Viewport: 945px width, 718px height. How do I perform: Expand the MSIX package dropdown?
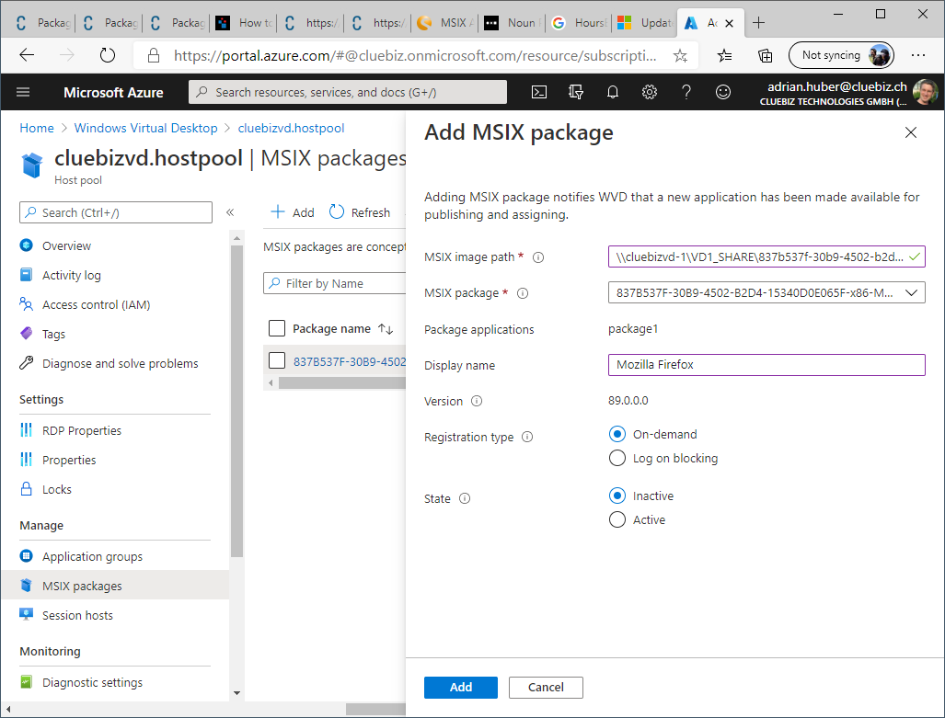766,292
